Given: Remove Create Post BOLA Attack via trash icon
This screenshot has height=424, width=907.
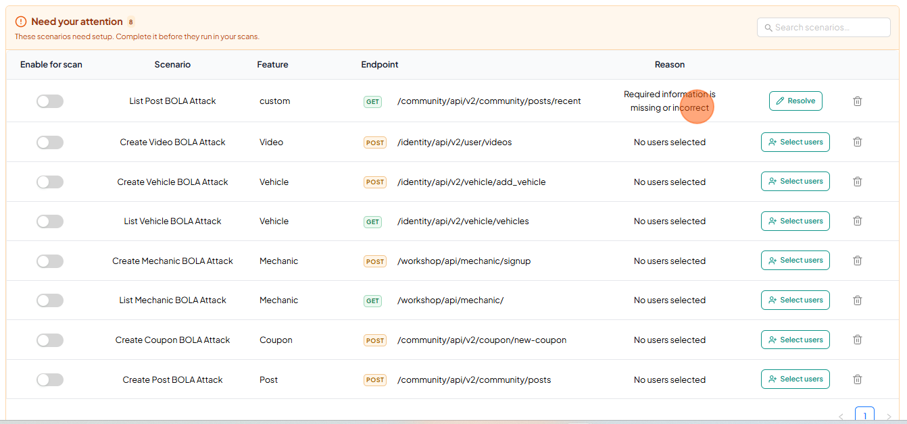Looking at the screenshot, I should click(x=857, y=379).
